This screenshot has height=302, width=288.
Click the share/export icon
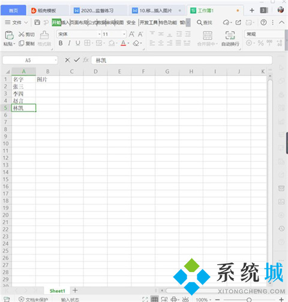click(238, 22)
